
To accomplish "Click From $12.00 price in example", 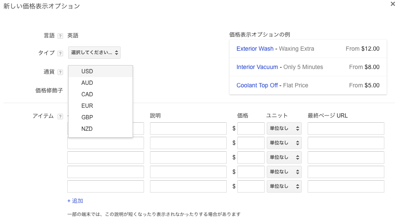I will (363, 49).
